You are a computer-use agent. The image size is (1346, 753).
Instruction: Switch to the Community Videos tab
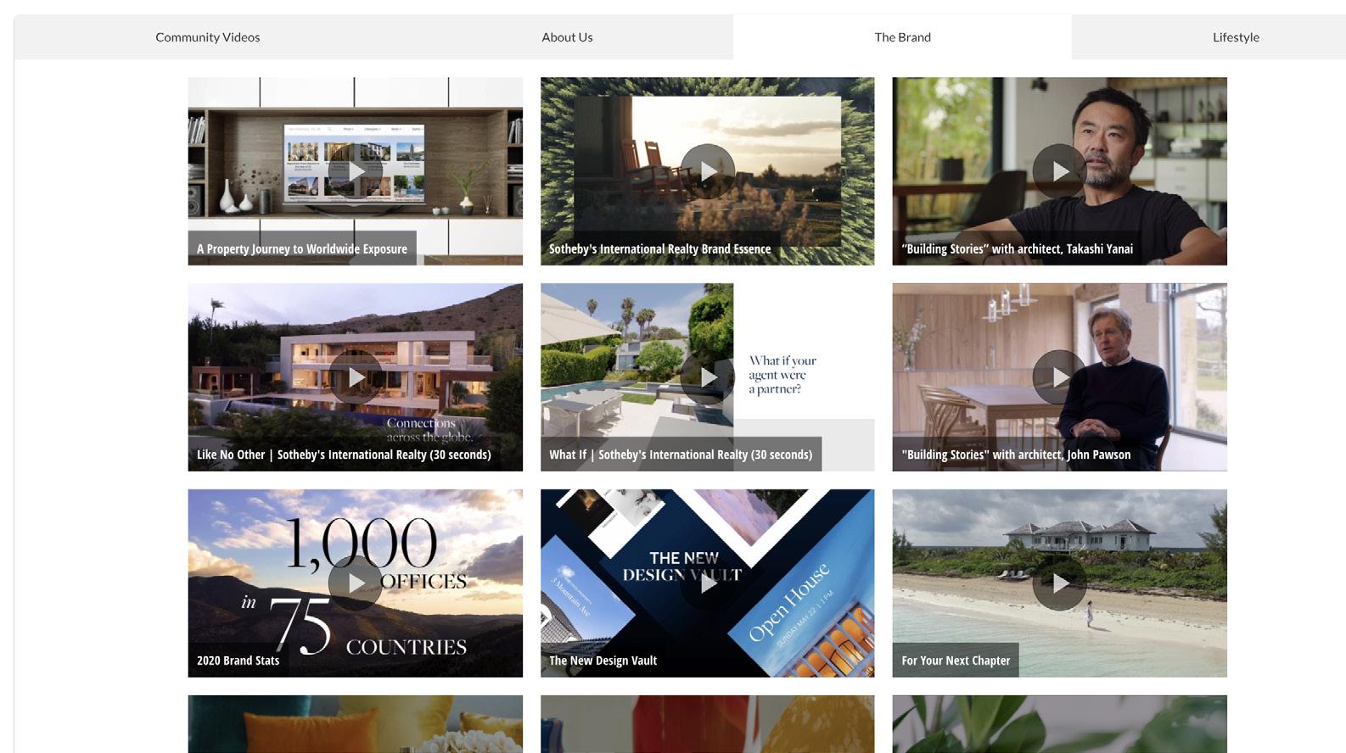coord(207,37)
